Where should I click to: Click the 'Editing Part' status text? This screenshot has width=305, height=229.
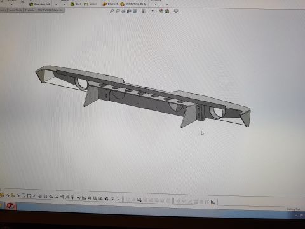294,209
